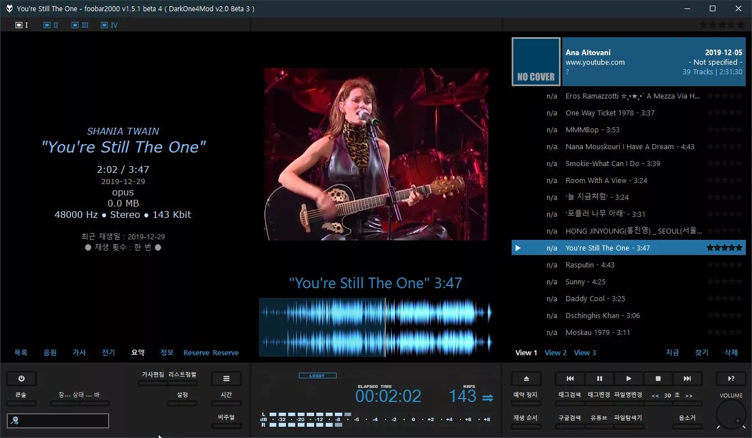Open the 가사 lyrics tab
Image resolution: width=752 pixels, height=438 pixels.
point(79,352)
